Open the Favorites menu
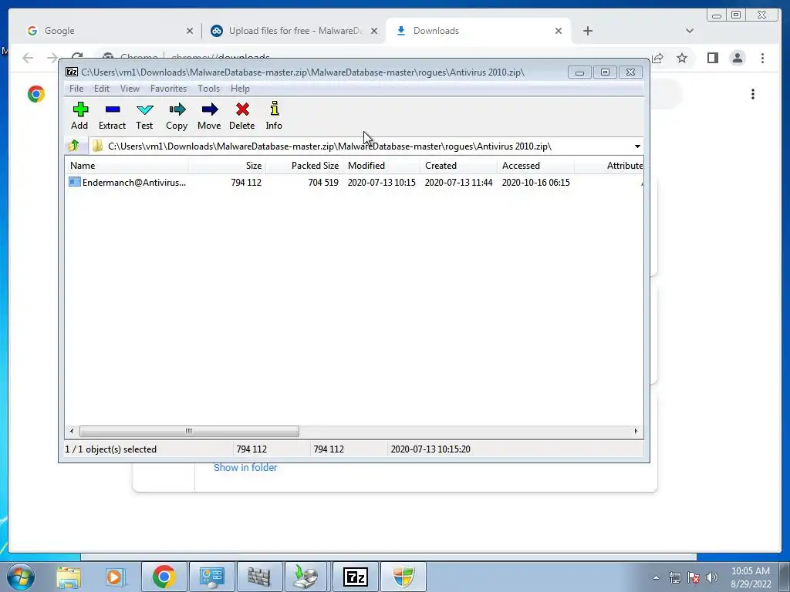 click(x=168, y=89)
